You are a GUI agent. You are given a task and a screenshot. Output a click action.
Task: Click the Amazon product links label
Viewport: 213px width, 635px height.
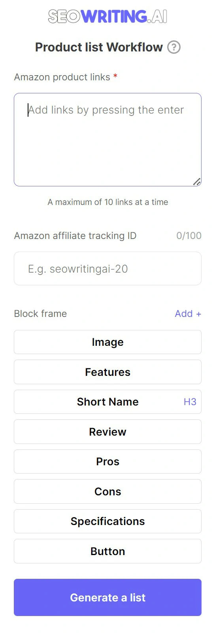point(62,77)
